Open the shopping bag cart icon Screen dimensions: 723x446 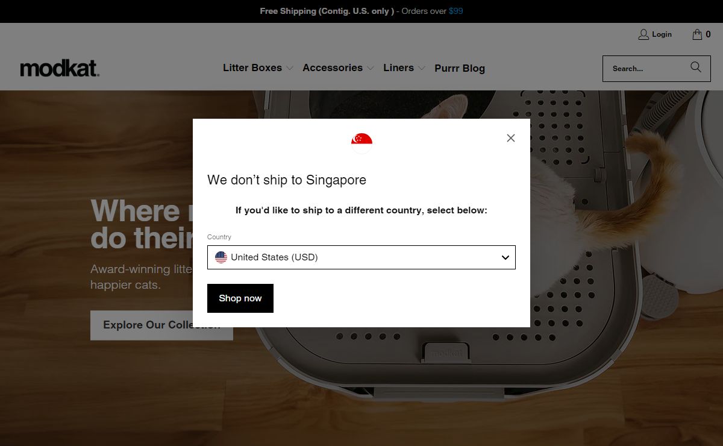697,34
